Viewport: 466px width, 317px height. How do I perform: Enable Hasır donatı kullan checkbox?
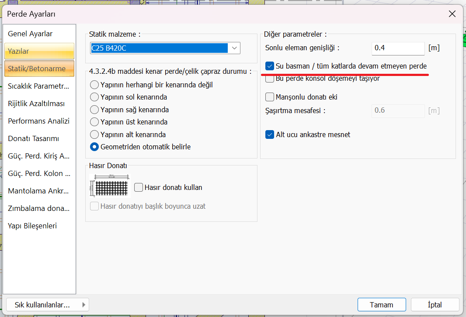pyautogui.click(x=139, y=187)
